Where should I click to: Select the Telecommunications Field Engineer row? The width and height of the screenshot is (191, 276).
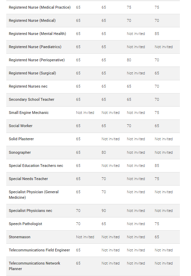coord(93,250)
